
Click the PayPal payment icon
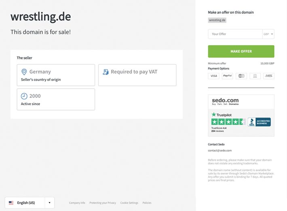[x=227, y=76]
